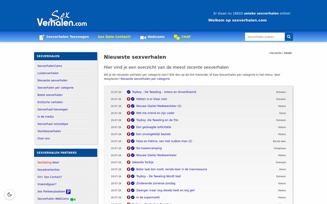
Task: Open Sexverhalen per categorie in the sidebar
Action: pyautogui.click(x=55, y=87)
